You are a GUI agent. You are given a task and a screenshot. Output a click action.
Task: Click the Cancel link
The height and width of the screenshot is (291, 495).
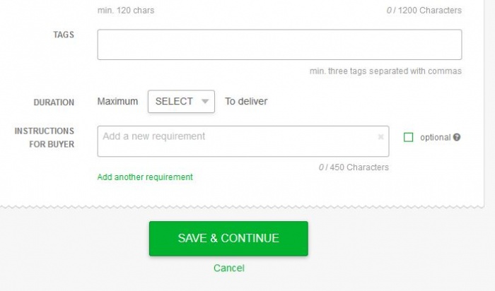(x=228, y=268)
